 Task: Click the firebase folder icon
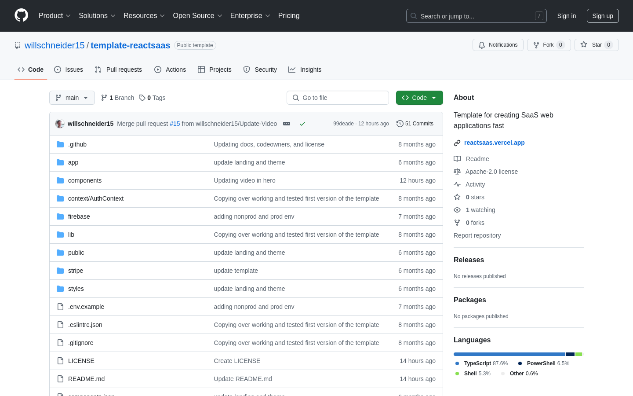pos(60,216)
